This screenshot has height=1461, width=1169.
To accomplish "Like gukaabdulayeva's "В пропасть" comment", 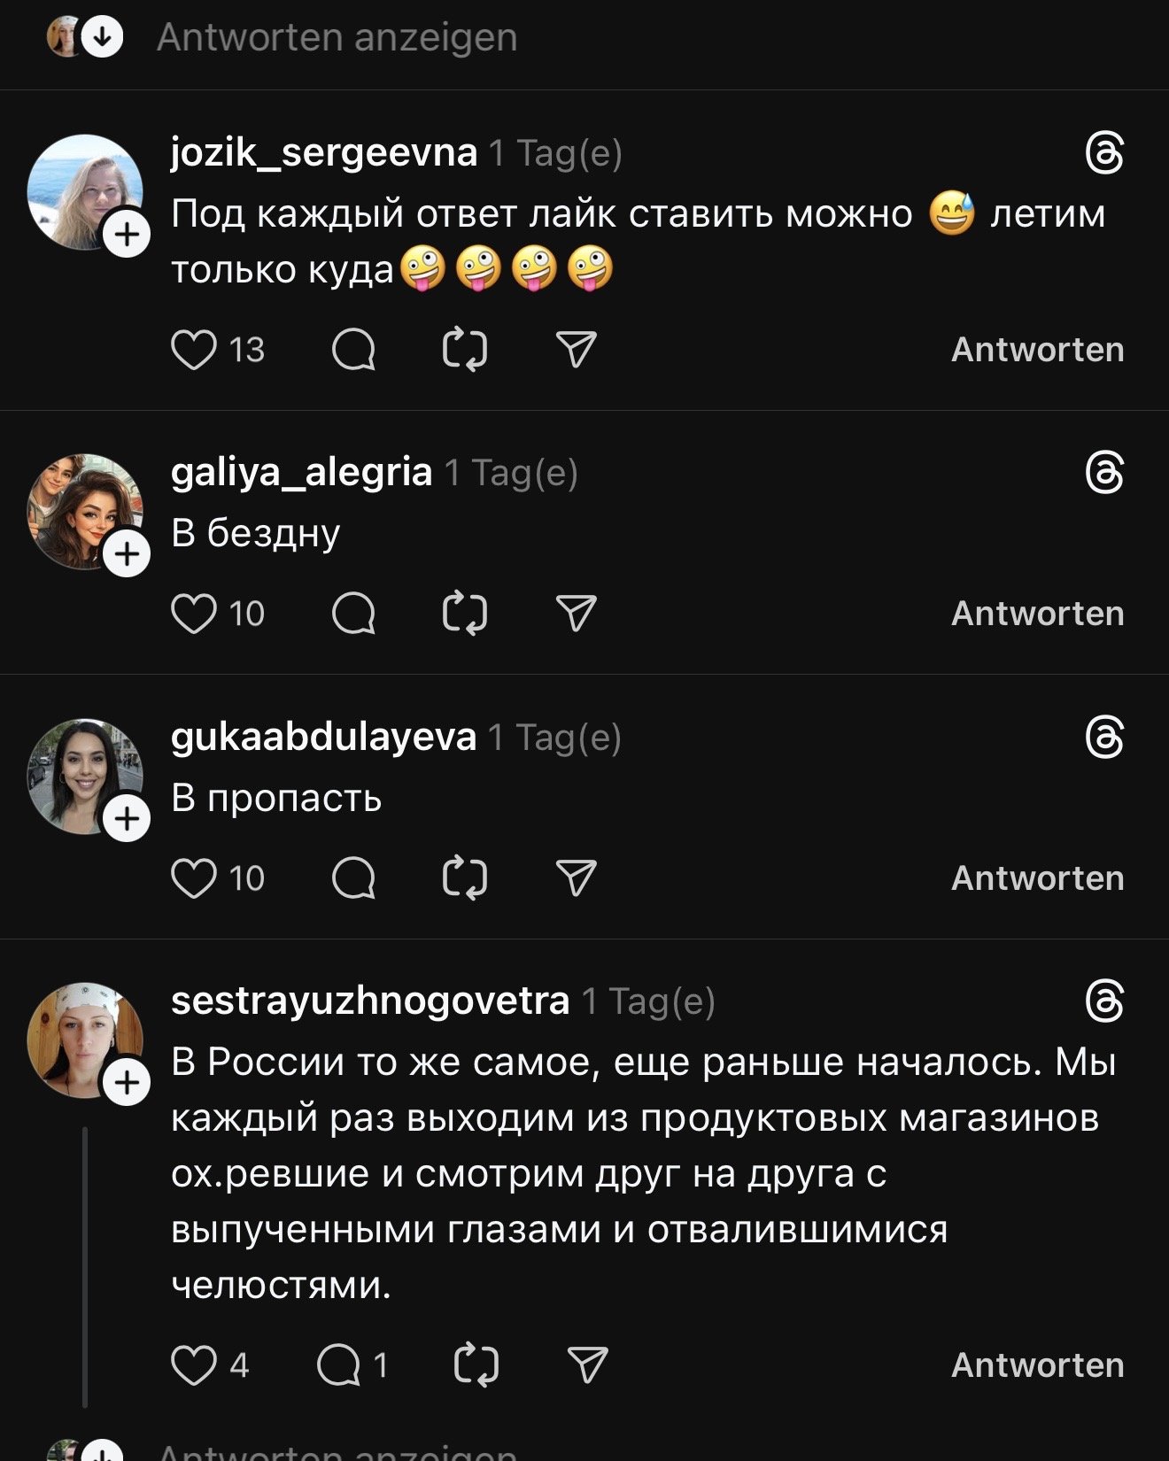I will click(x=193, y=878).
